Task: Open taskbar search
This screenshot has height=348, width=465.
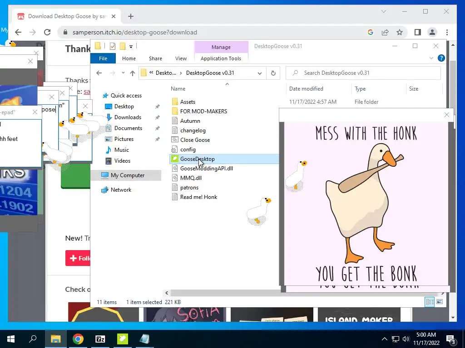Action: pyautogui.click(x=33, y=339)
